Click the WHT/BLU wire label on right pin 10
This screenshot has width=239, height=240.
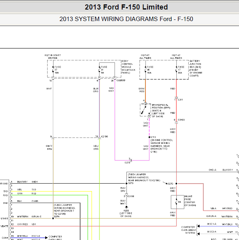point(227,224)
